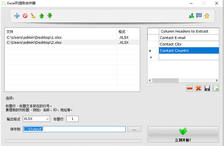Move selected file up with green arrow
The height and width of the screenshot is (146, 224).
click(41, 16)
